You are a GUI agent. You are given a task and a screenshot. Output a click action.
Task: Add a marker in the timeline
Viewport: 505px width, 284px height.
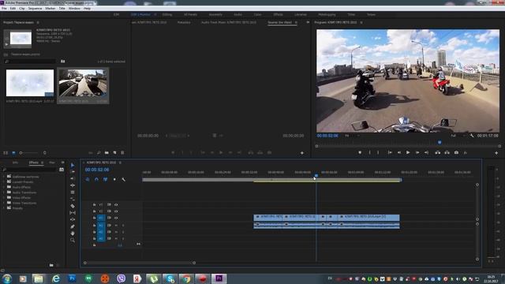[x=114, y=179]
